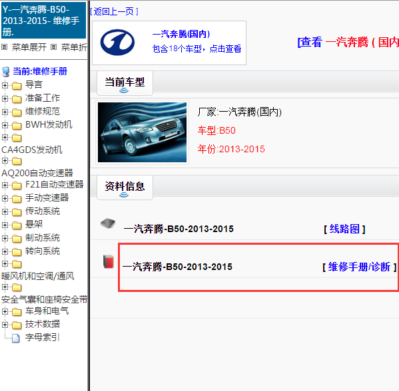Click the BWH发动机 folder icon
399x391 pixels.
[x=17, y=126]
